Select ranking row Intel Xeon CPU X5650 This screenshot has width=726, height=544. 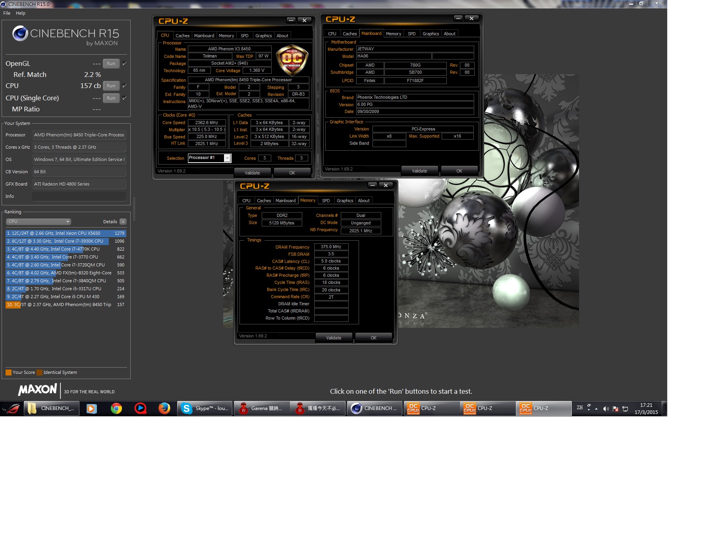(66, 233)
